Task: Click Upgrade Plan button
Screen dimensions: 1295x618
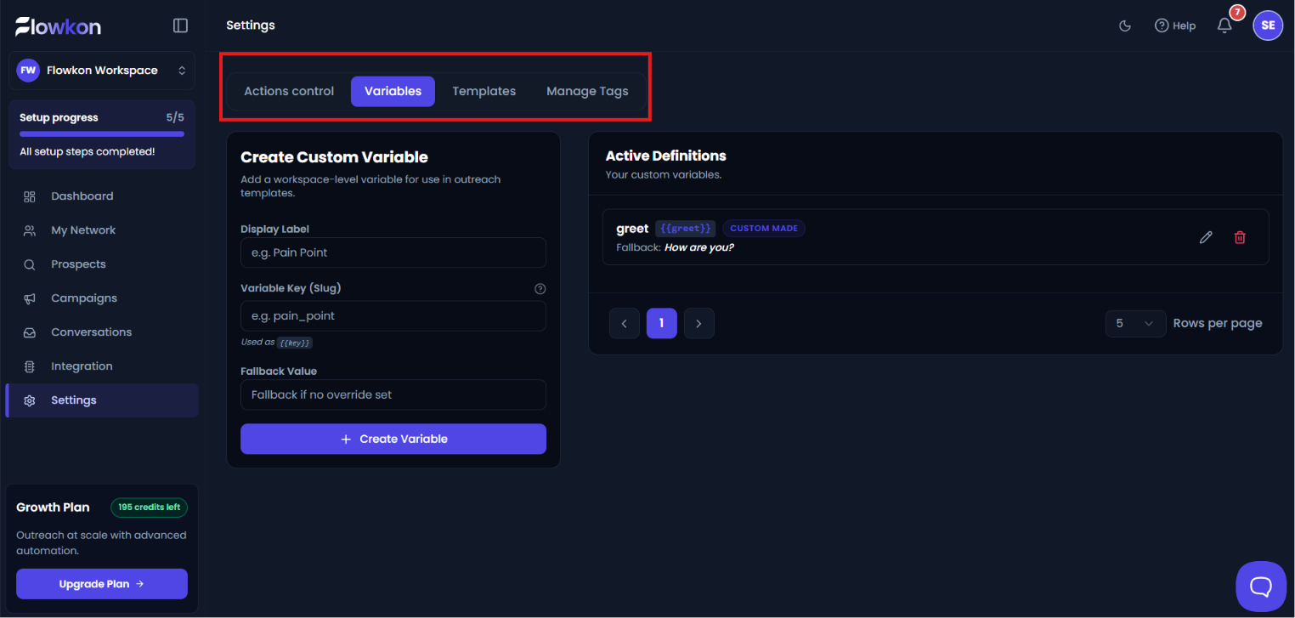Action: pos(102,584)
